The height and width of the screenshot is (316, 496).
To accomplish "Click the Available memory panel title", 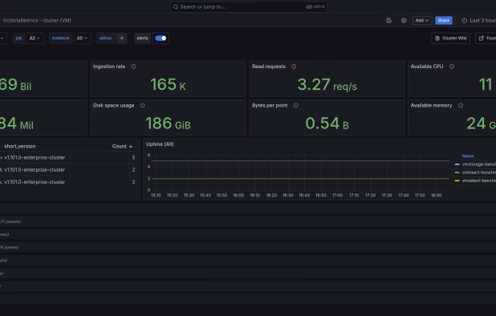I will pos(431,106).
